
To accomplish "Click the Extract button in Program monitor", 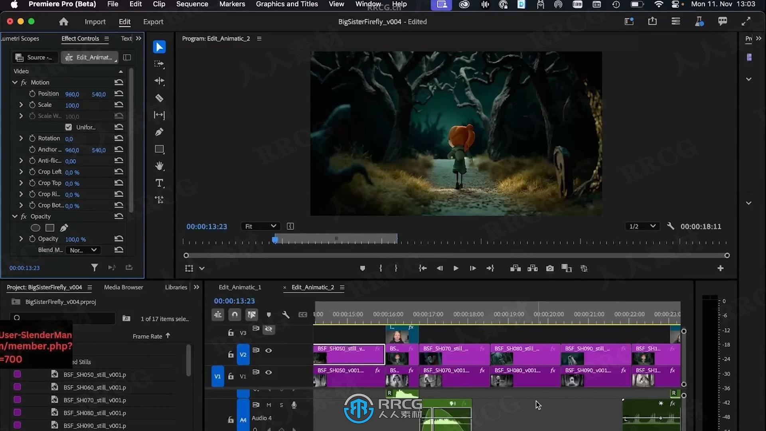I will [533, 269].
